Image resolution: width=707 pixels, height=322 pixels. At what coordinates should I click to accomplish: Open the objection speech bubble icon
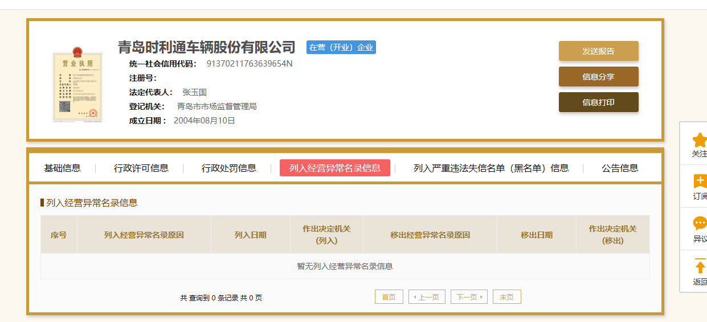point(700,224)
